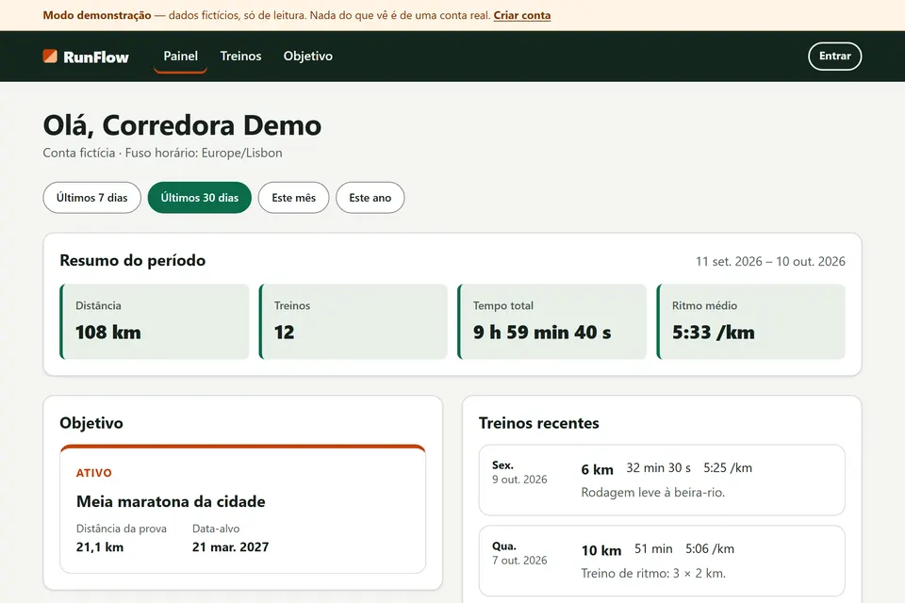Image resolution: width=905 pixels, height=603 pixels.
Task: Click the 51 min duration value
Action: click(653, 548)
